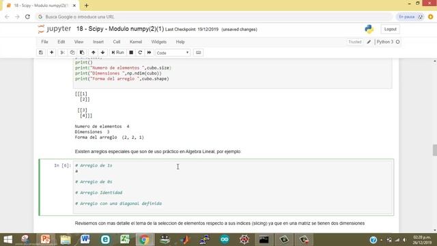The height and width of the screenshot is (246, 437).
Task: Insert a cell below with the plus icon
Action: point(52,53)
